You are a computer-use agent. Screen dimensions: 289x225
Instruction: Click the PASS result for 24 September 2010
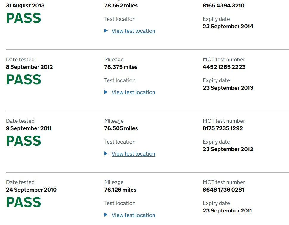[24, 202]
